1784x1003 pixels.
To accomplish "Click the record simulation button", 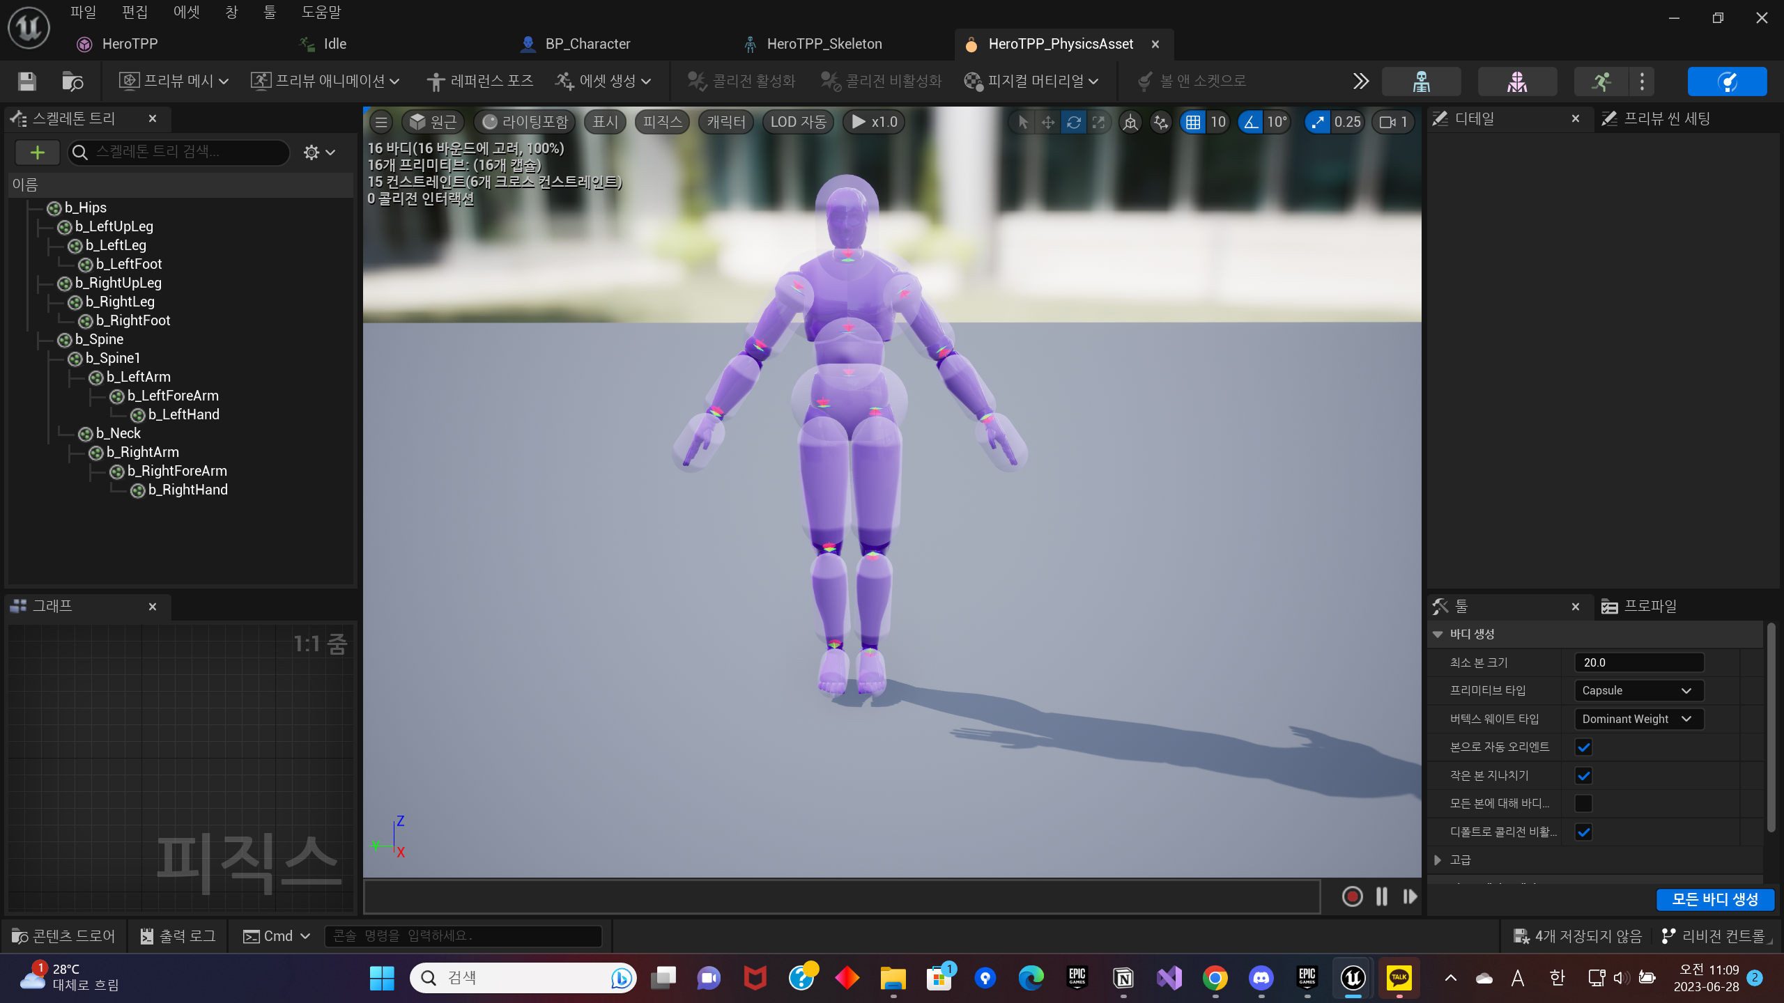I will point(1352,896).
